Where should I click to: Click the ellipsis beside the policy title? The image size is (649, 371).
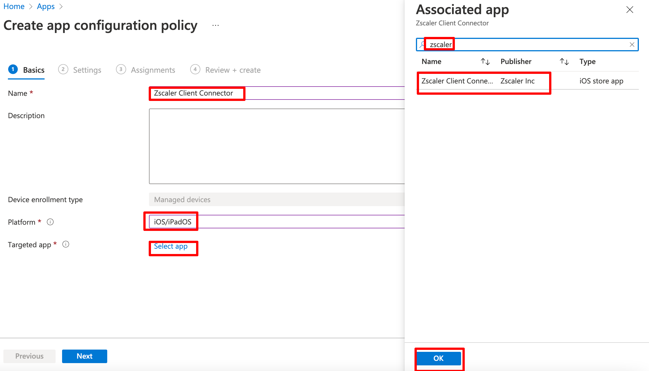tap(215, 25)
